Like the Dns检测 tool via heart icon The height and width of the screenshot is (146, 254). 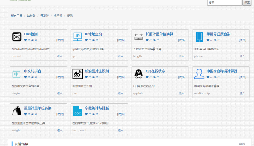(x=25, y=40)
